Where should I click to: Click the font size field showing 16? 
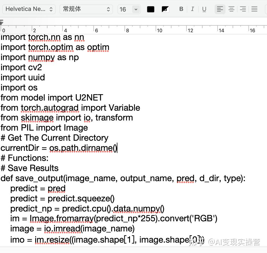point(123,9)
